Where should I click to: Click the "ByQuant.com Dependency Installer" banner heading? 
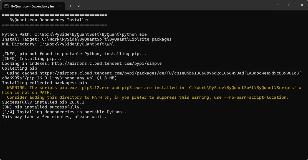pos(49,20)
